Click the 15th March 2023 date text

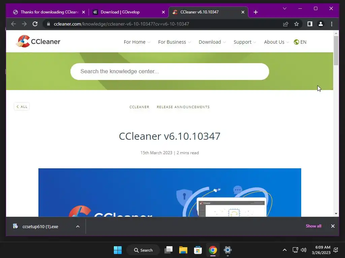coord(156,153)
